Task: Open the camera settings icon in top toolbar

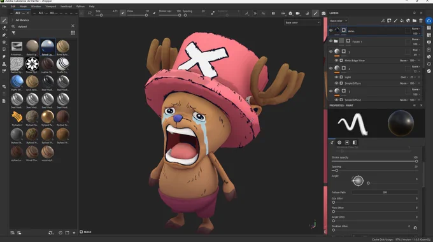Action: [x=298, y=13]
